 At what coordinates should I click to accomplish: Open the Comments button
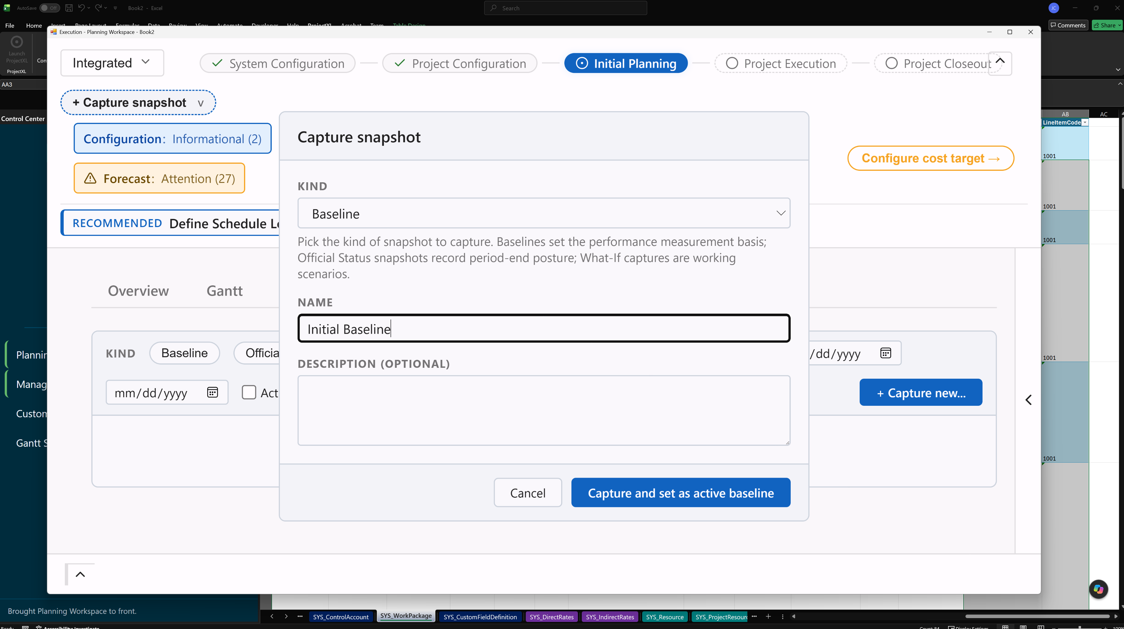coord(1068,25)
